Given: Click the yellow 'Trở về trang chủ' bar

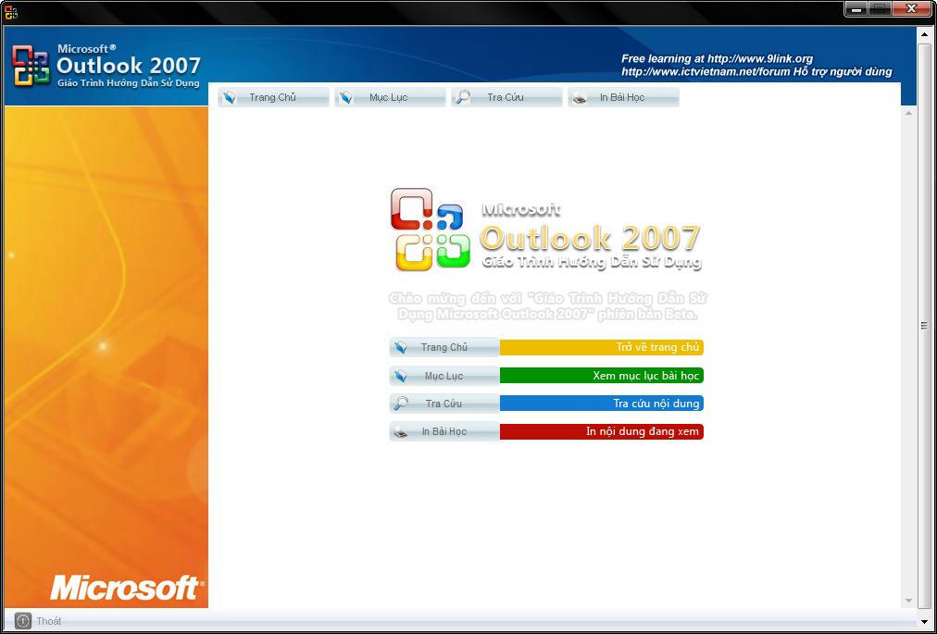Looking at the screenshot, I should 602,347.
